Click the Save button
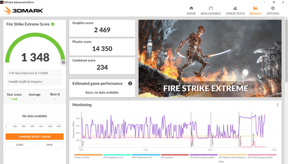Screen dimensions: 288x164 pyautogui.click(x=49, y=145)
